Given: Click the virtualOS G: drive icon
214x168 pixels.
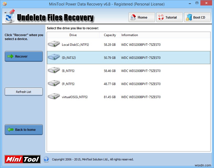Looking at the screenshot, I should (53, 96).
